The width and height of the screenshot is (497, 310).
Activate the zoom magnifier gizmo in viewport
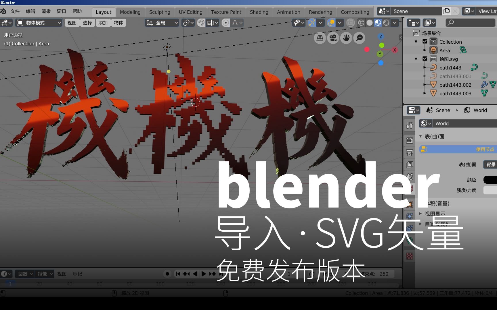pyautogui.click(x=359, y=38)
